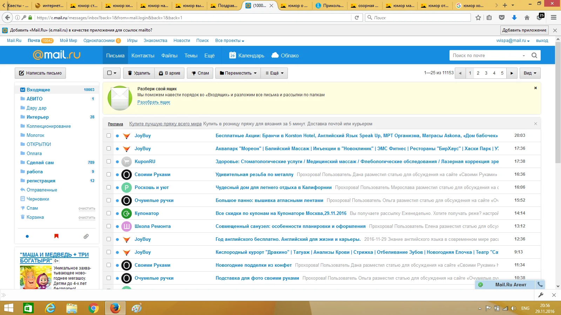The image size is (561, 315).
Task: Go to page 3 of the inbox
Action: 486,73
